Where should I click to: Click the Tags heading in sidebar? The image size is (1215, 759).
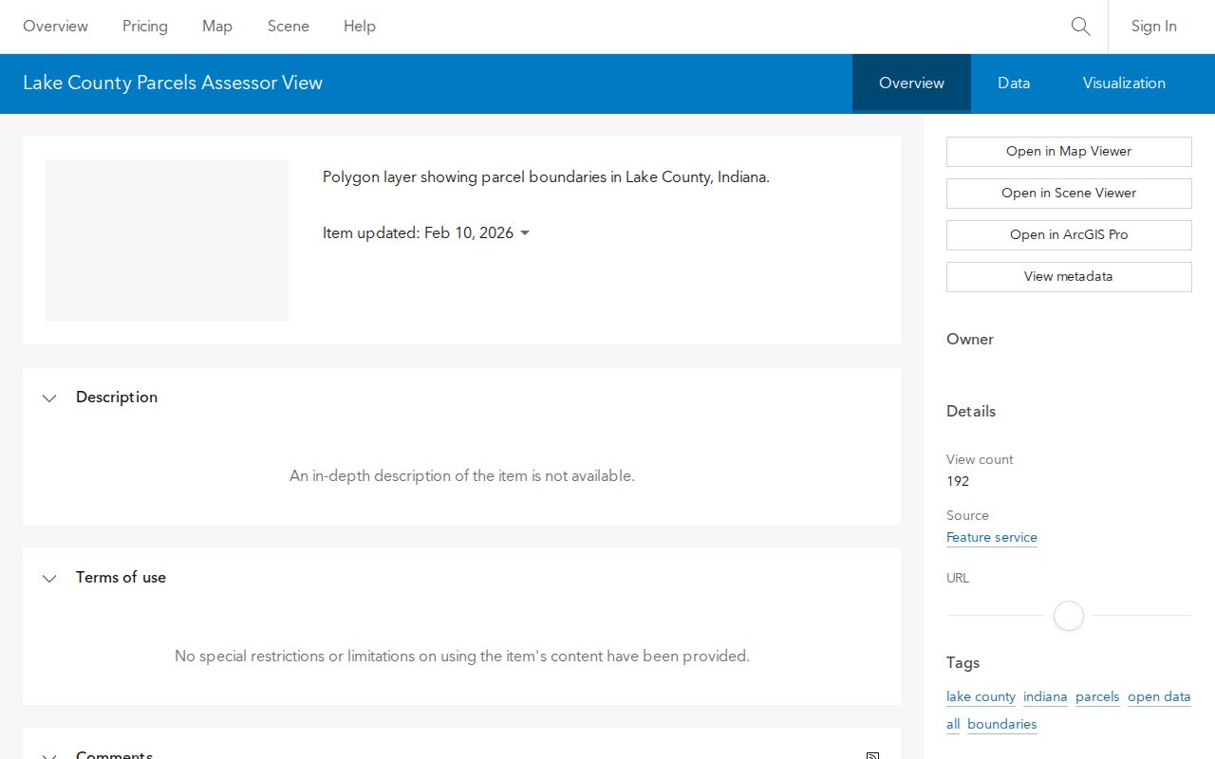(x=963, y=663)
